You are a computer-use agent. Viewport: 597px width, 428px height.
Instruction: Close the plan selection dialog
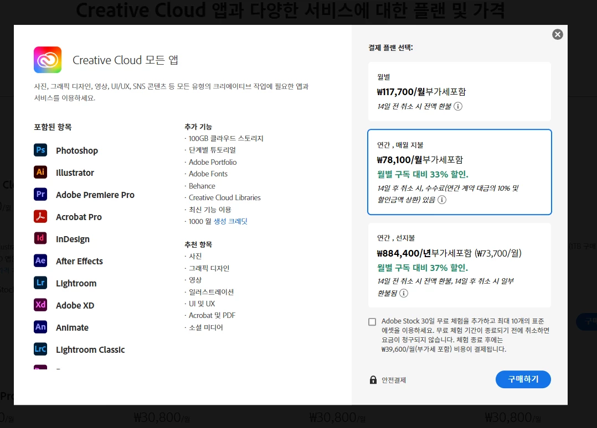pos(557,35)
